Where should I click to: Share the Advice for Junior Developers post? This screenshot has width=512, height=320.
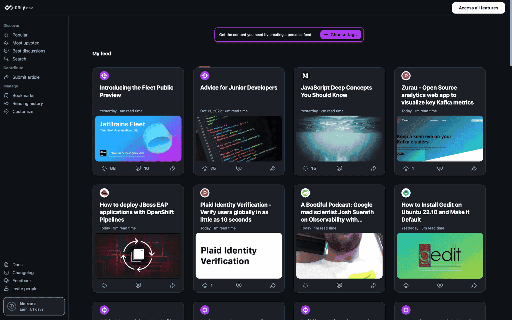tap(273, 168)
